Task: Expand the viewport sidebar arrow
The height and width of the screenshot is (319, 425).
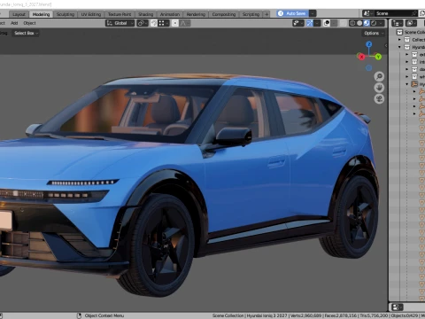Action: pyautogui.click(x=386, y=45)
